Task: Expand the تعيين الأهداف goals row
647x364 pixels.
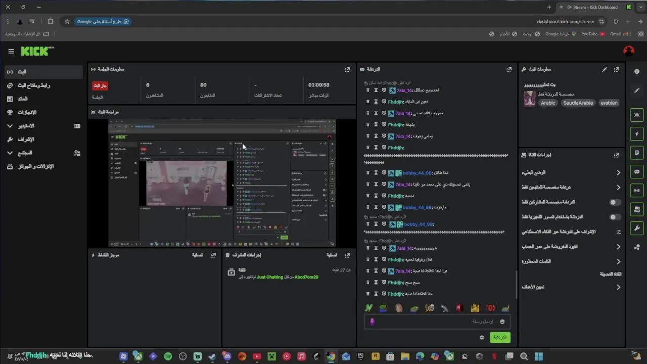Action: point(571,287)
